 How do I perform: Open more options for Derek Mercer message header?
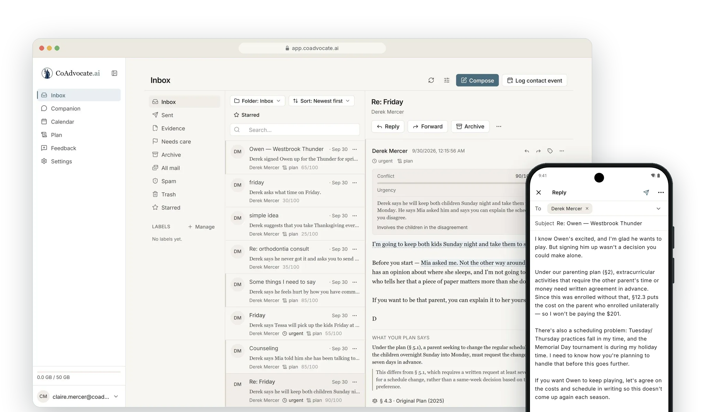point(562,151)
